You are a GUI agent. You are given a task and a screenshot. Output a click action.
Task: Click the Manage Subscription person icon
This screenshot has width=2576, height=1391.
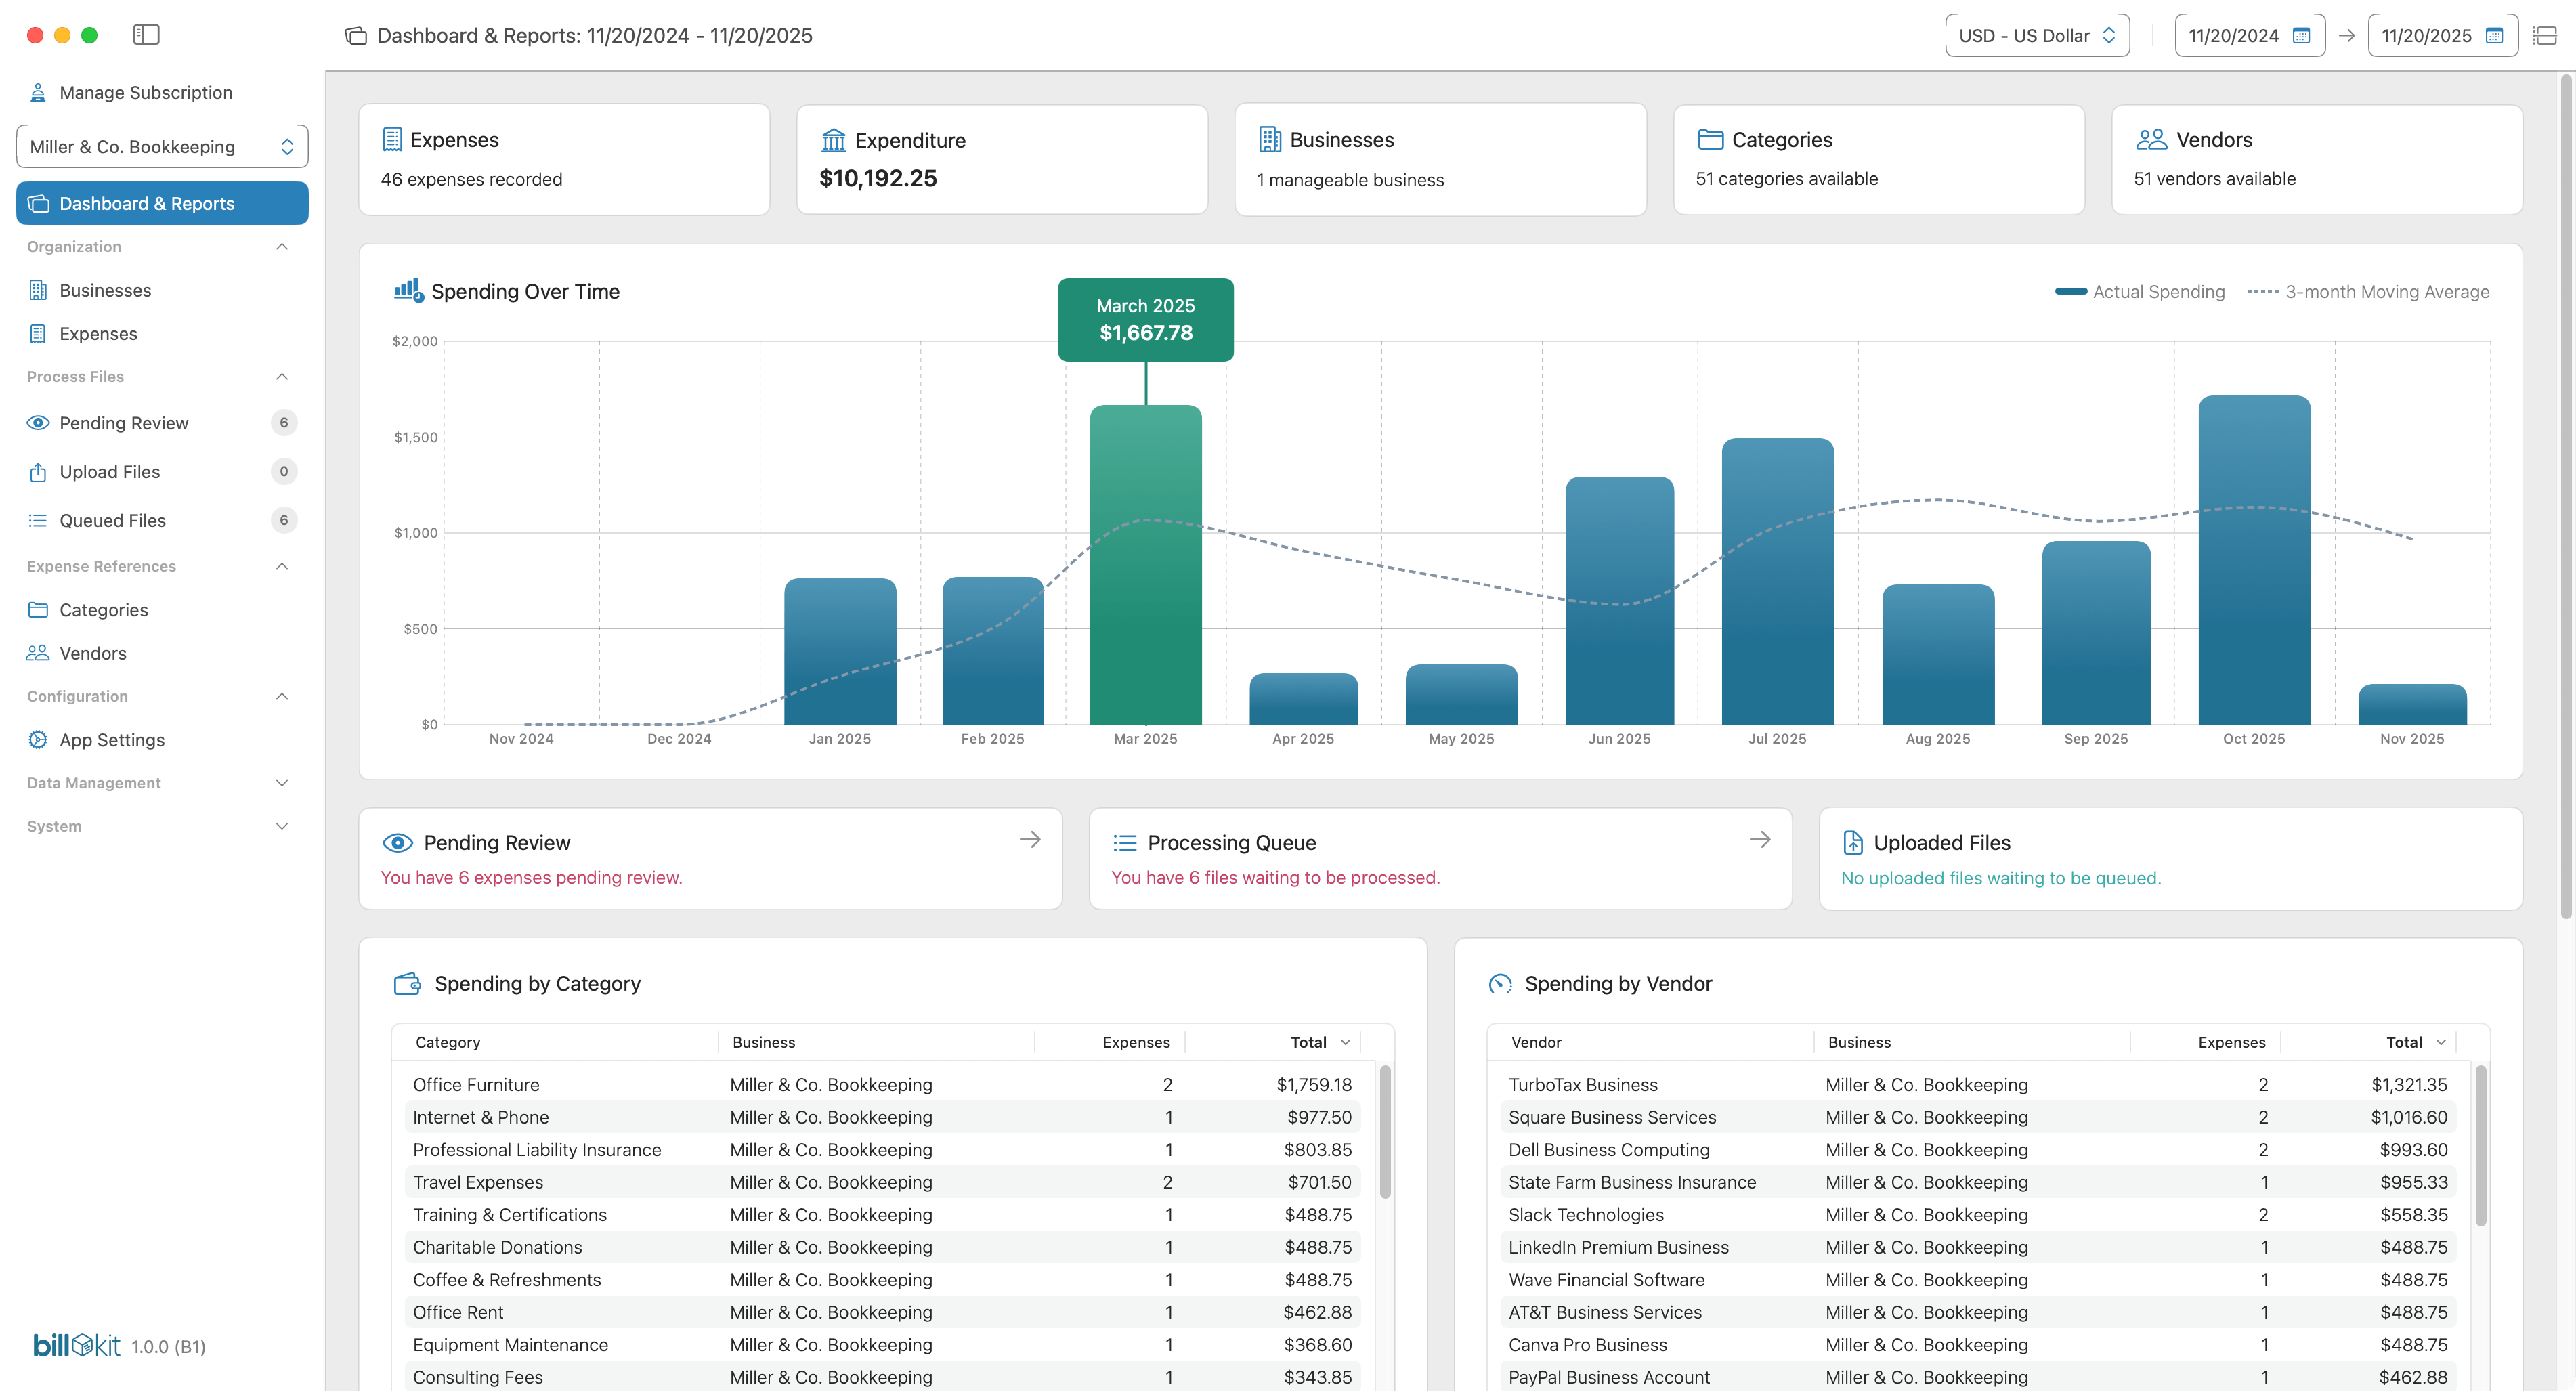tap(38, 93)
